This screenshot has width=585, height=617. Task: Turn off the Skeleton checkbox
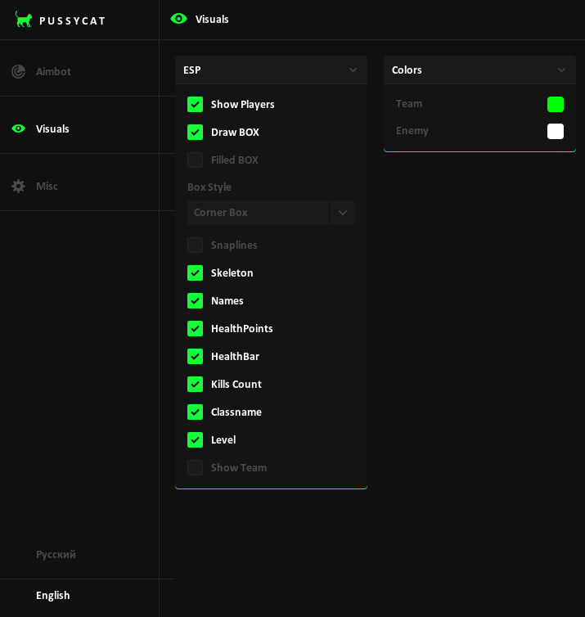click(x=195, y=272)
